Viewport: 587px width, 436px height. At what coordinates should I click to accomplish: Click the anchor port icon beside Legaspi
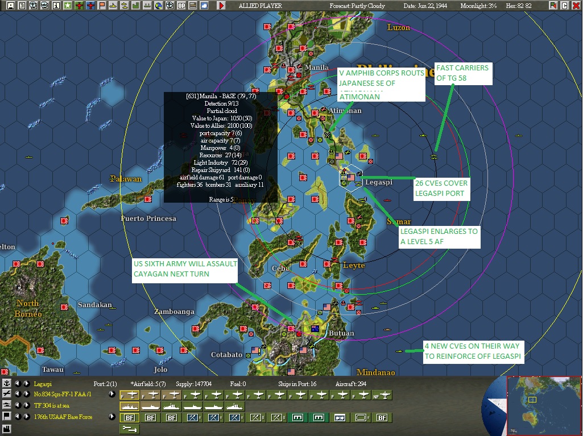click(6, 383)
